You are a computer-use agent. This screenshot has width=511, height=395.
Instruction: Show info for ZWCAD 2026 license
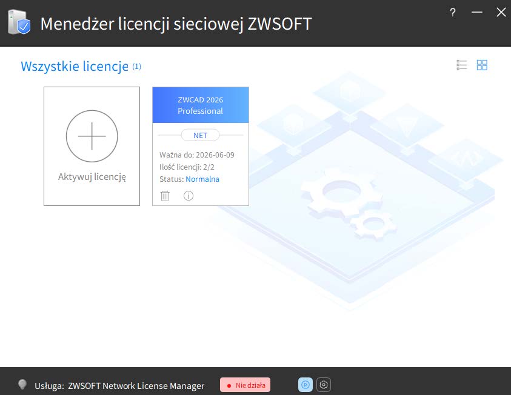coord(189,196)
